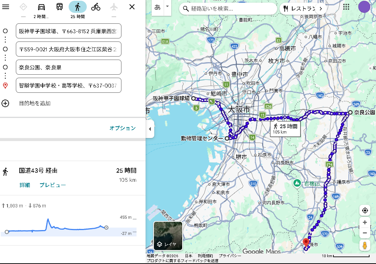Image resolution: width=376 pixels, height=264 pixels.
Task: Open Google apps grid icon
Action: coord(346,7)
